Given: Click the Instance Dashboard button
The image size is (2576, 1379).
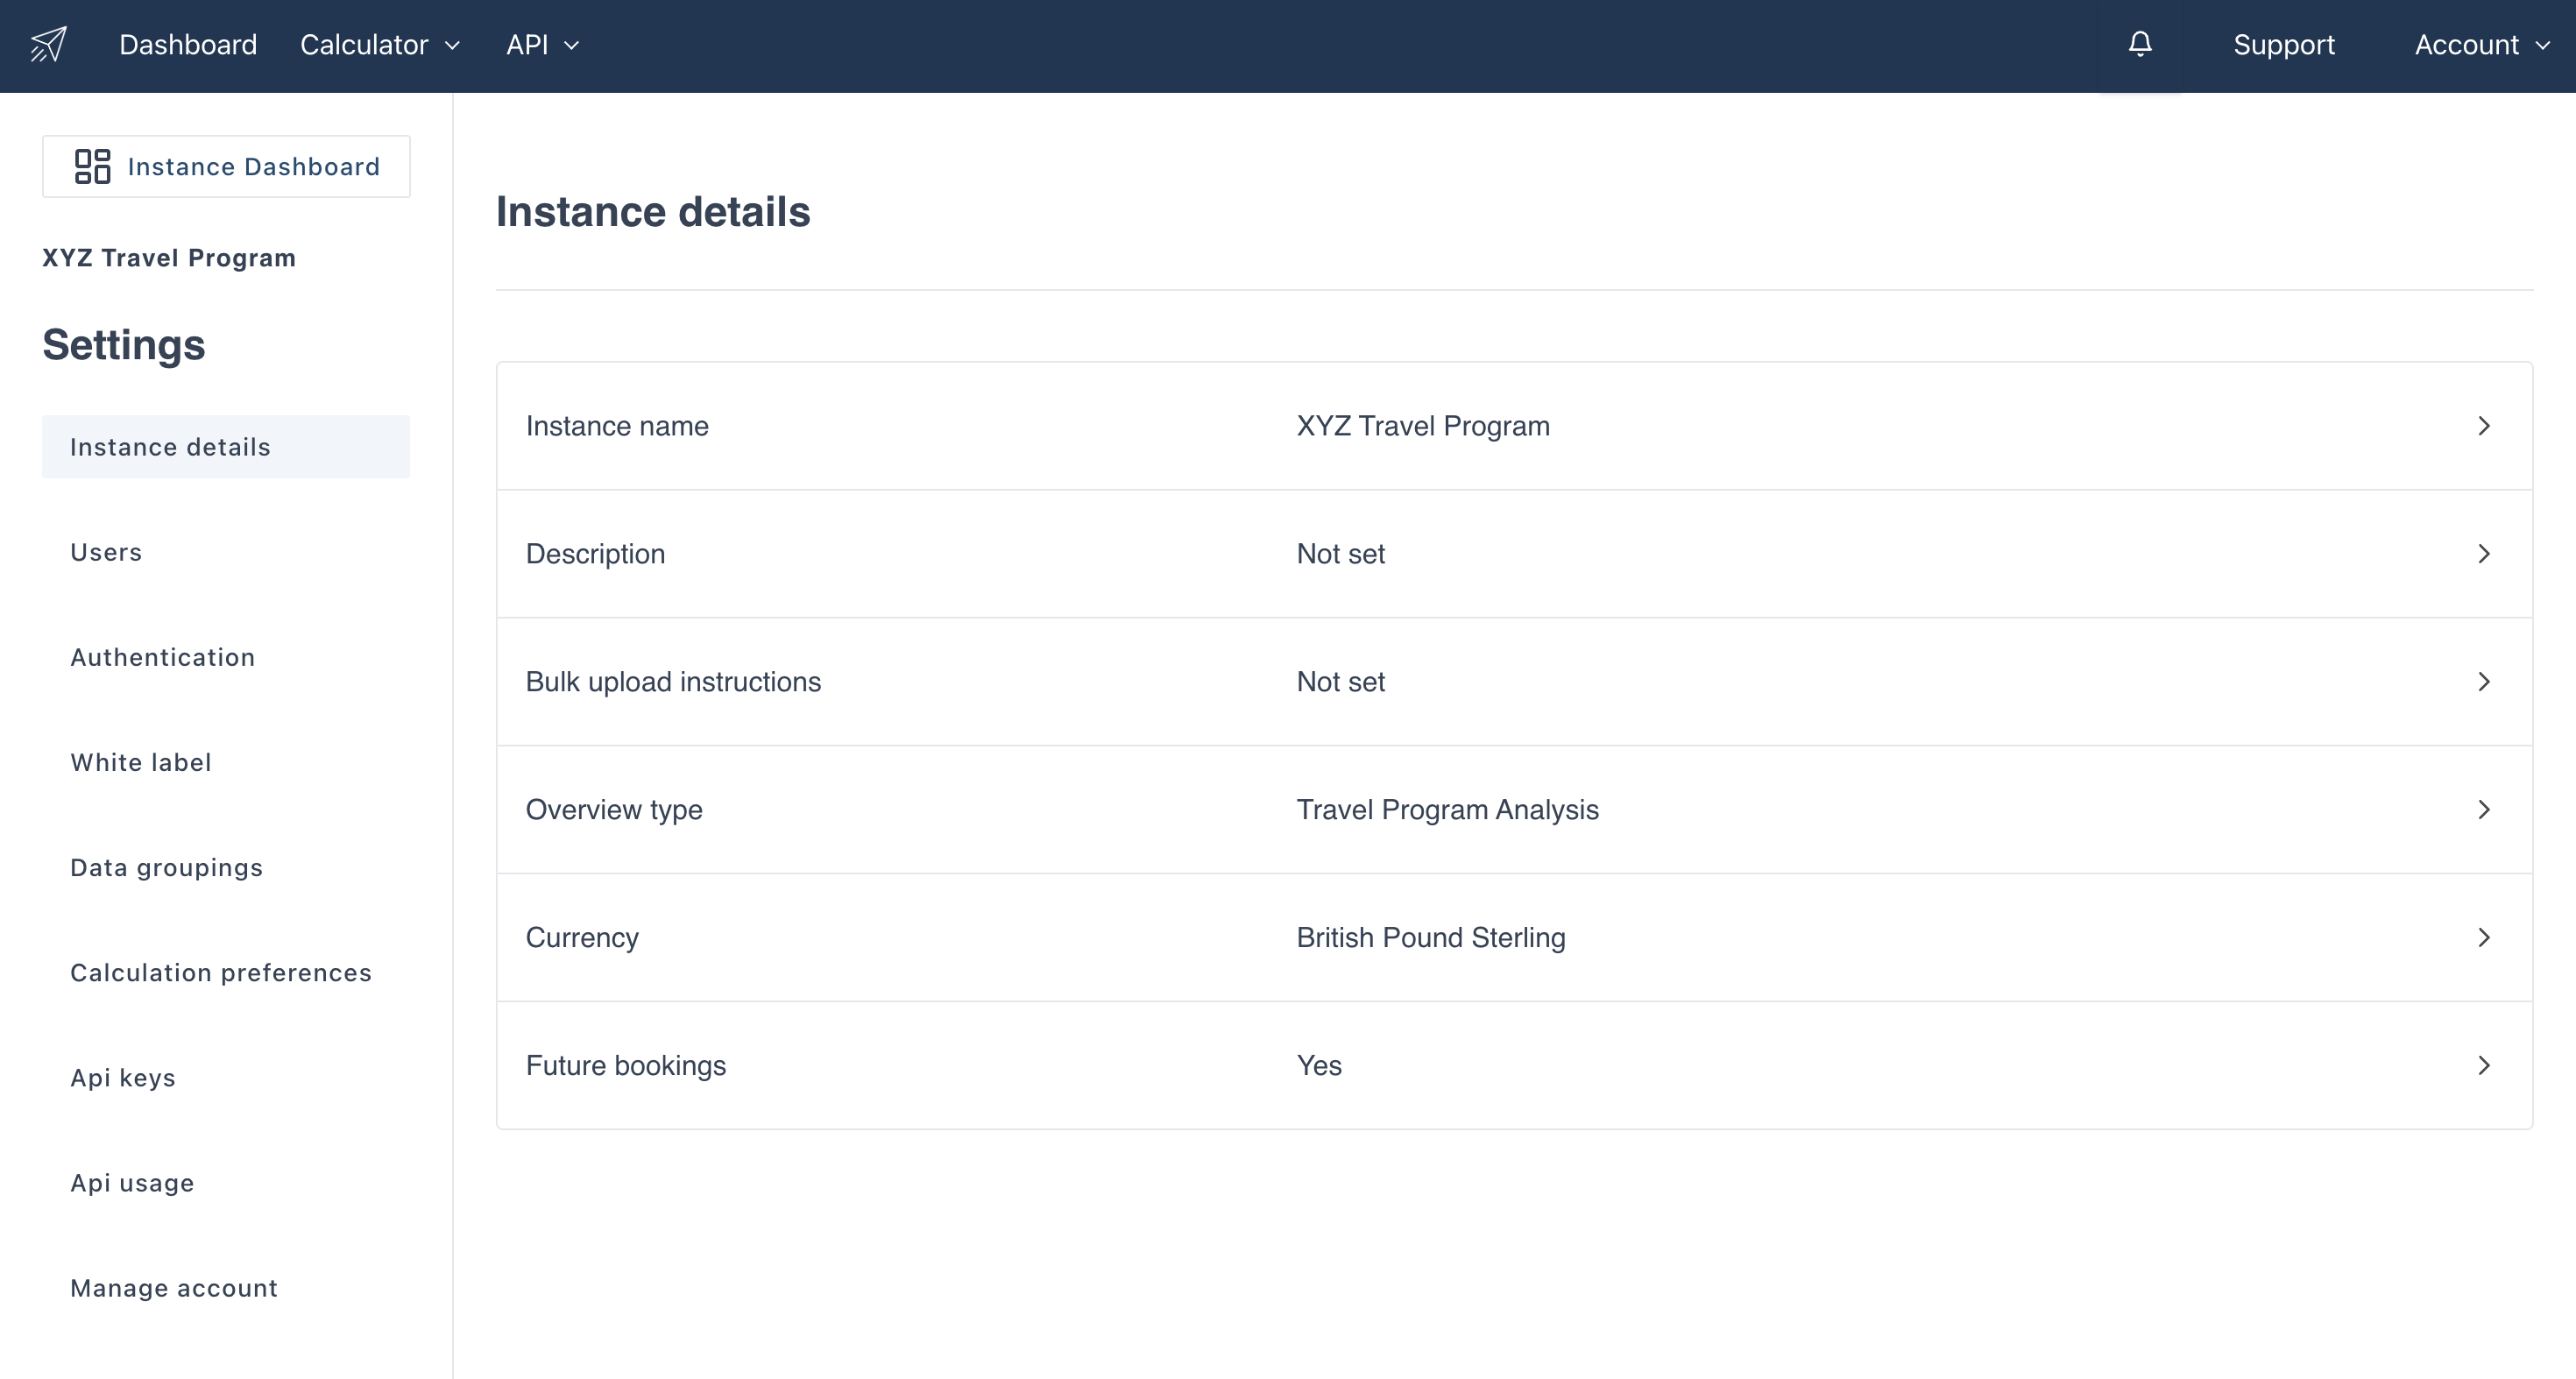Looking at the screenshot, I should (x=227, y=166).
